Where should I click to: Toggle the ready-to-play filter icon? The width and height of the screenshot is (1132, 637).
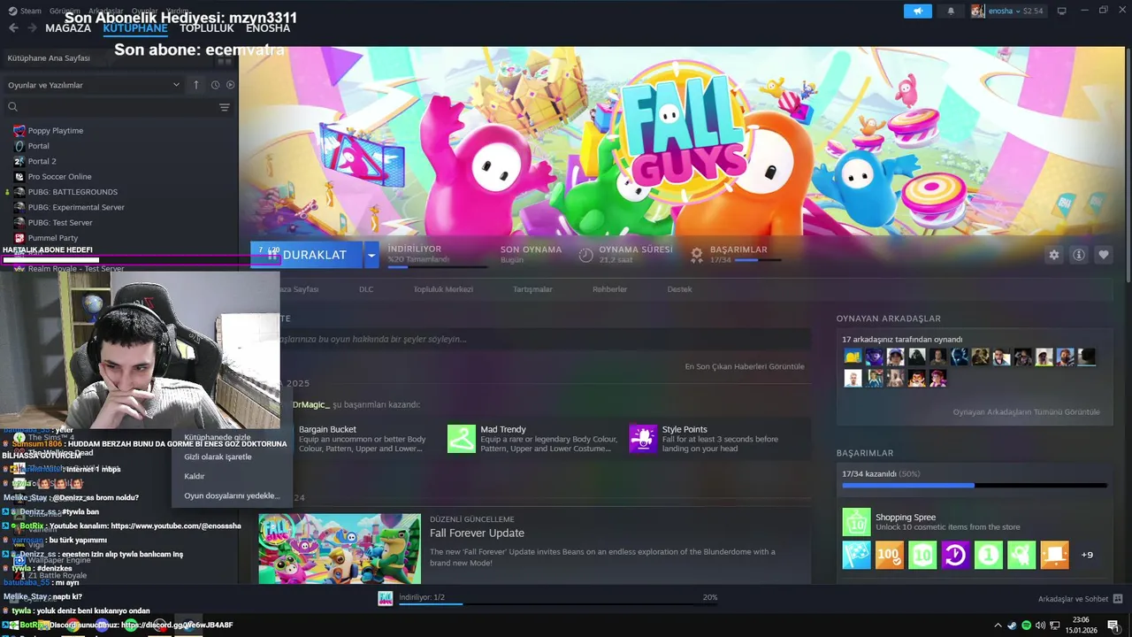tap(230, 85)
